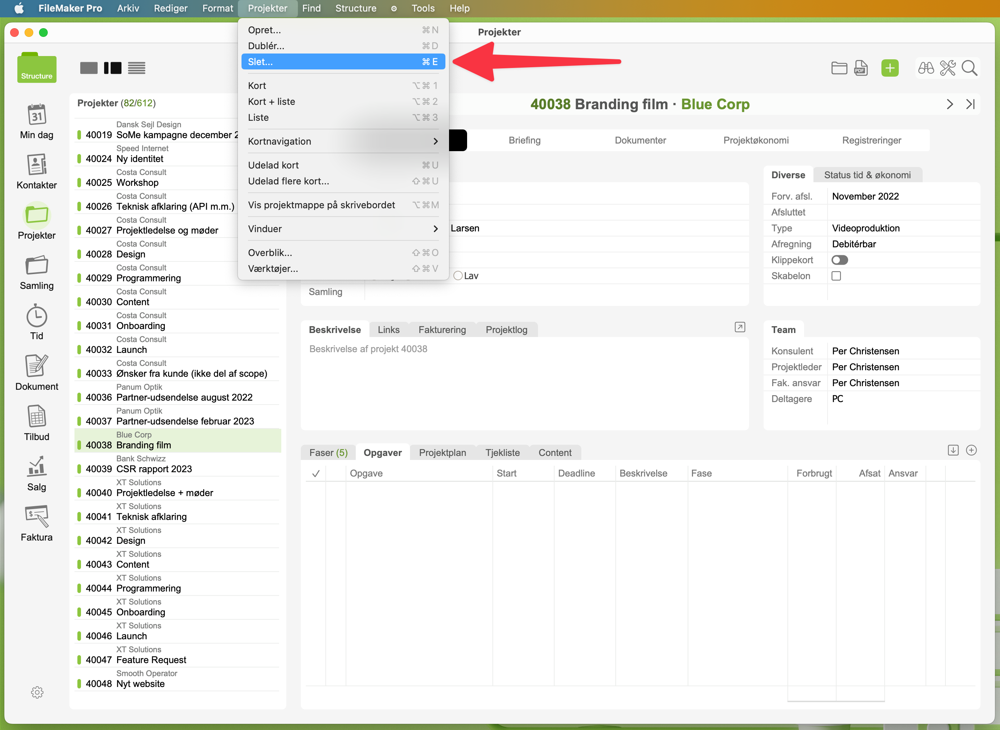Select the Lav radio button
The width and height of the screenshot is (1000, 730).
[x=458, y=276]
